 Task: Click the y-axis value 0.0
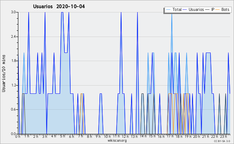[x=14, y=134]
